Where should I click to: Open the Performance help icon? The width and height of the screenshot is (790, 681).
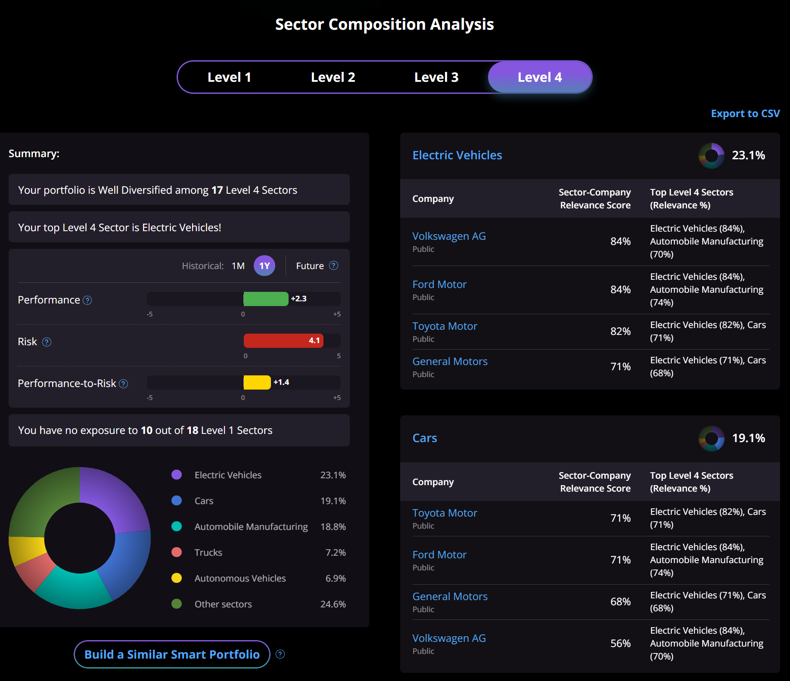pos(87,300)
